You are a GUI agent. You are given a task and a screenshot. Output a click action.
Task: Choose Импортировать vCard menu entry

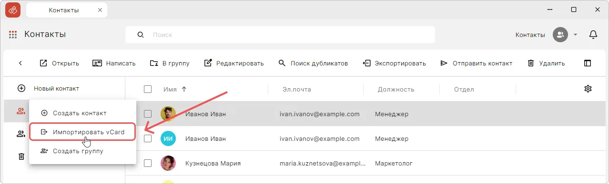pos(82,132)
